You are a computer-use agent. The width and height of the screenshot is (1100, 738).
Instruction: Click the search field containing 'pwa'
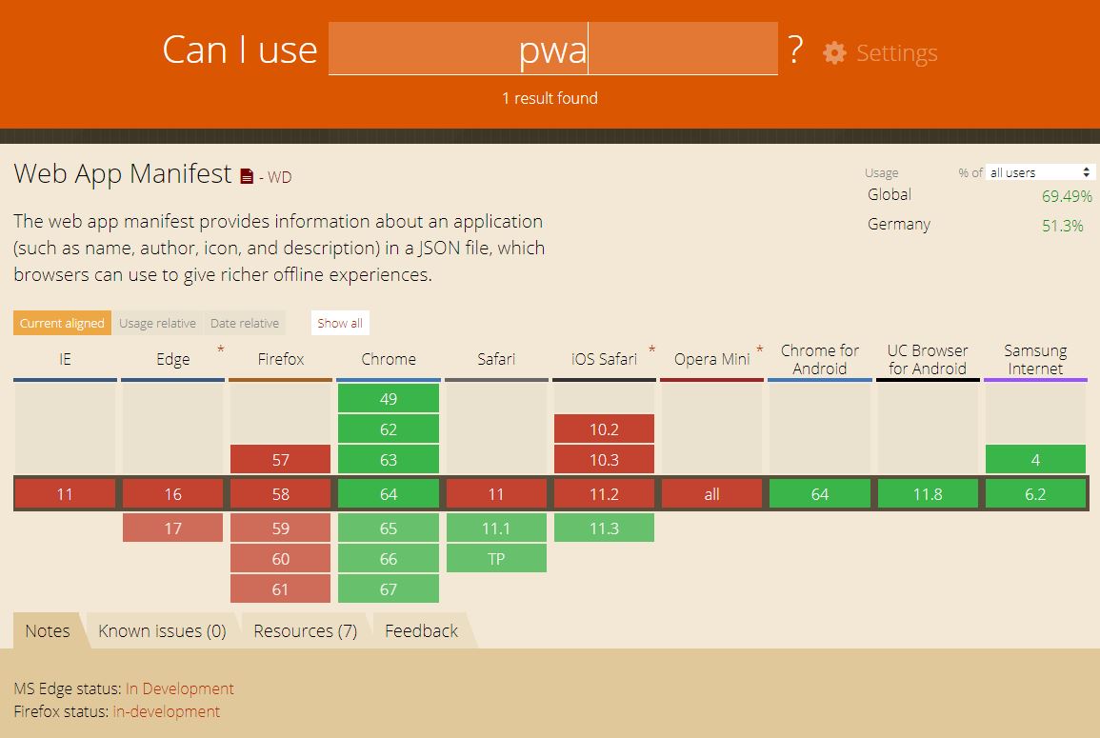[552, 49]
